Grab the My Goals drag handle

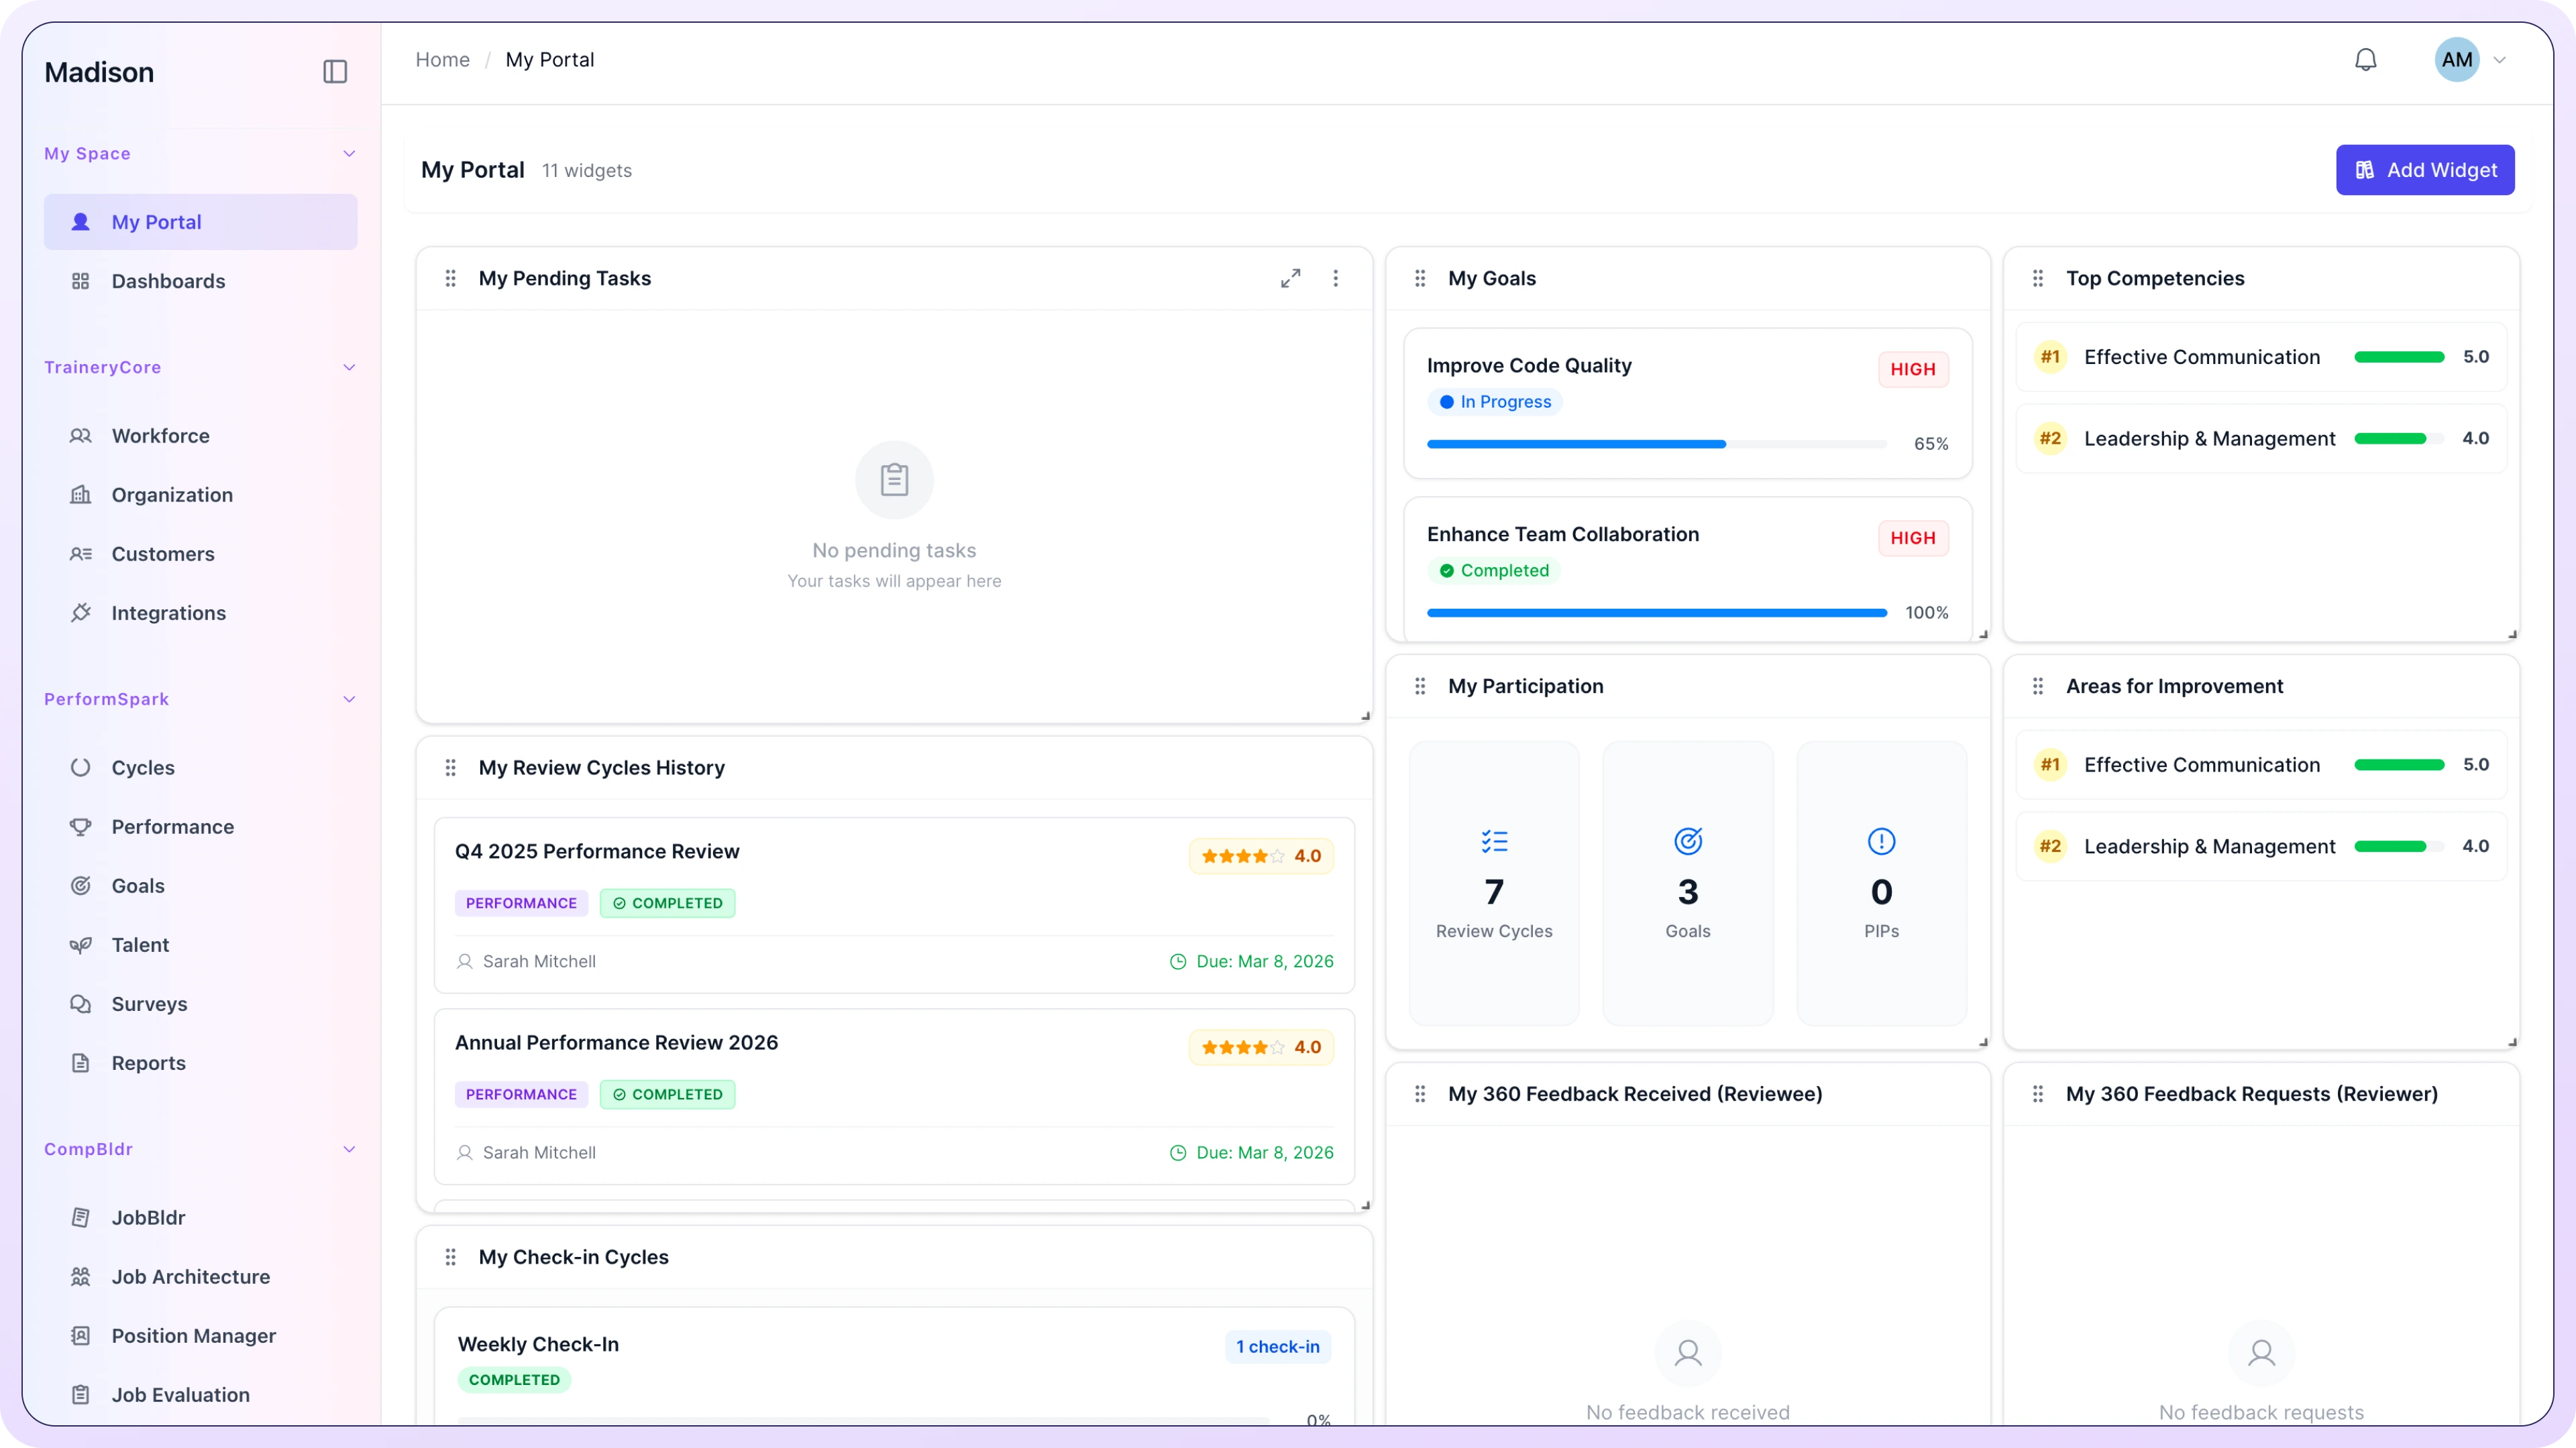[x=1420, y=279]
